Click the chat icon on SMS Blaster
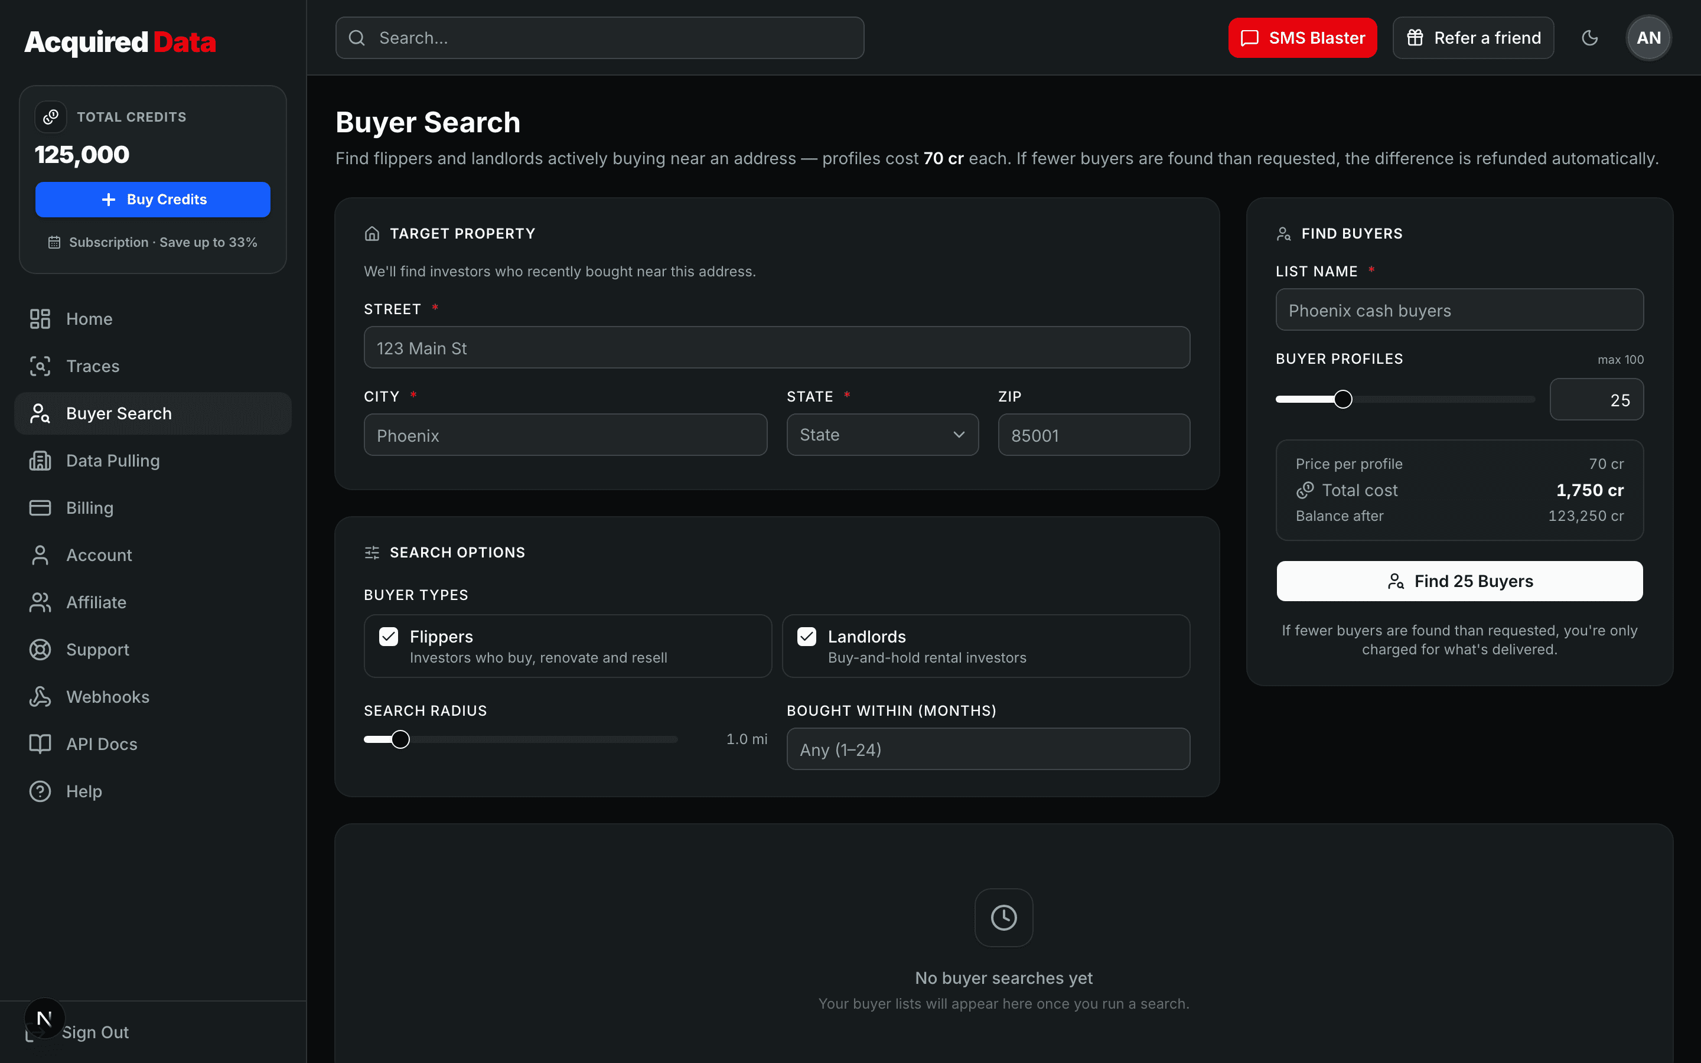The width and height of the screenshot is (1701, 1063). 1250,38
